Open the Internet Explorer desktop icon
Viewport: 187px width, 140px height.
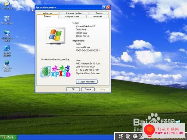pyautogui.click(x=7, y=51)
